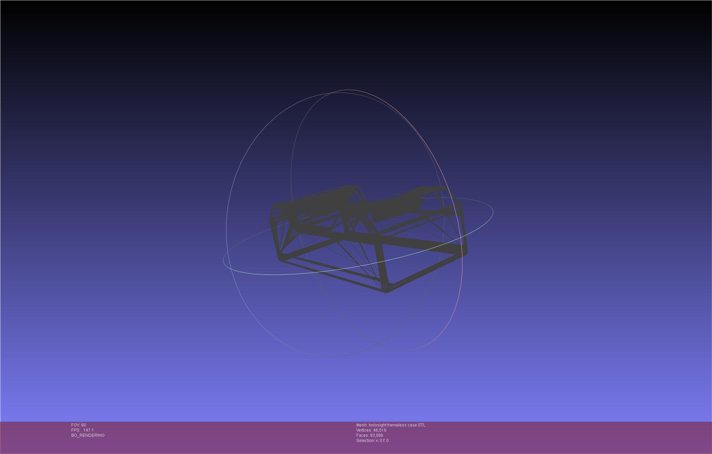Click the Selection: v: 0 f: 0 text

(372, 441)
